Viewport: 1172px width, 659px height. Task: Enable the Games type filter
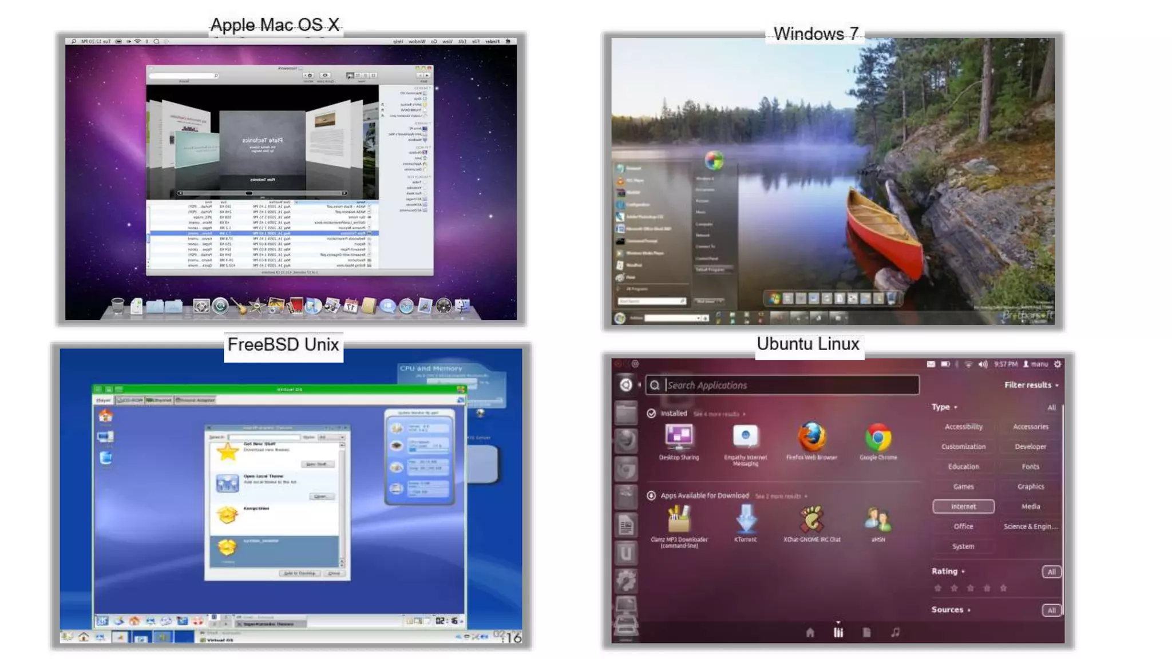(x=963, y=486)
